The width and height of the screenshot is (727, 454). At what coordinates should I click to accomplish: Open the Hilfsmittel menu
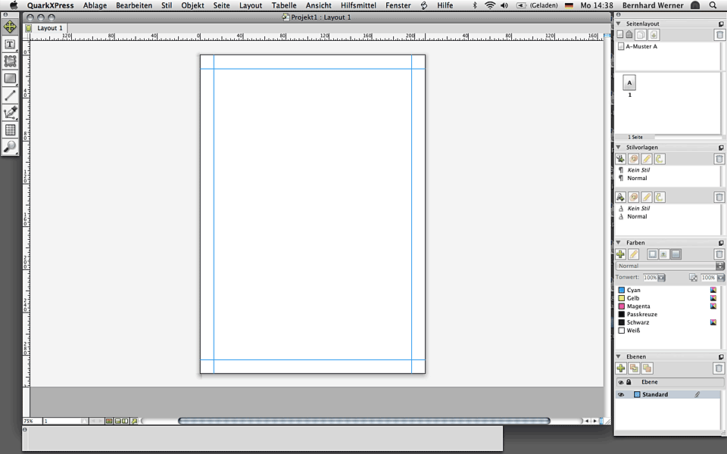[x=358, y=5]
